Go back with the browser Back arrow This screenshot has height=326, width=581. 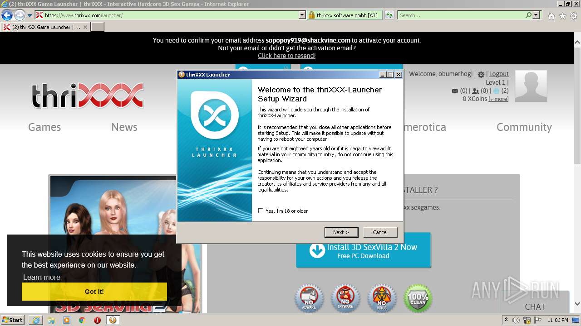[7, 15]
